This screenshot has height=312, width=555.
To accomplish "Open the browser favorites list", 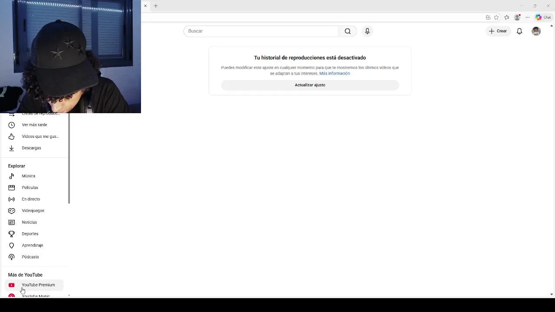I will tap(507, 17).
